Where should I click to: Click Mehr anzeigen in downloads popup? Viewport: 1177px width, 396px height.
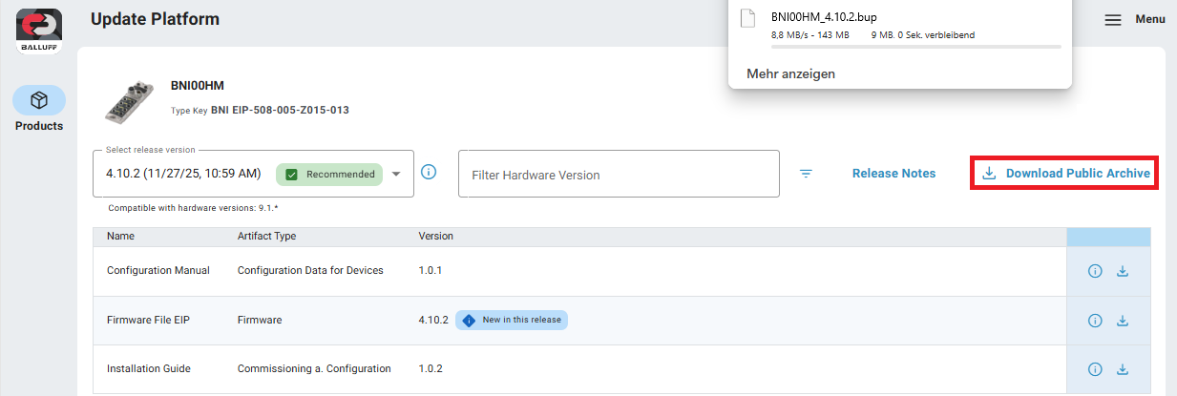[790, 73]
